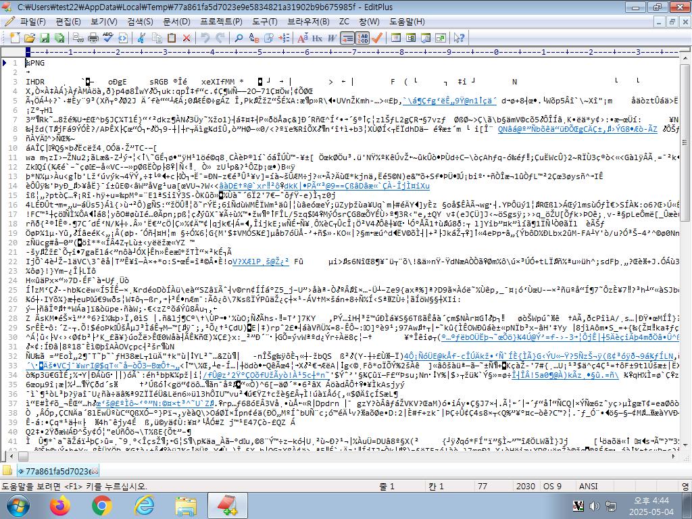Image resolution: width=692 pixels, height=519 pixels.
Task: Click the ‰PNG text on line 1
Action: 35,63
